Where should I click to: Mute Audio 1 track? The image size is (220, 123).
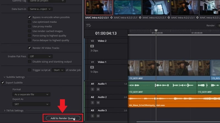tap(98, 89)
